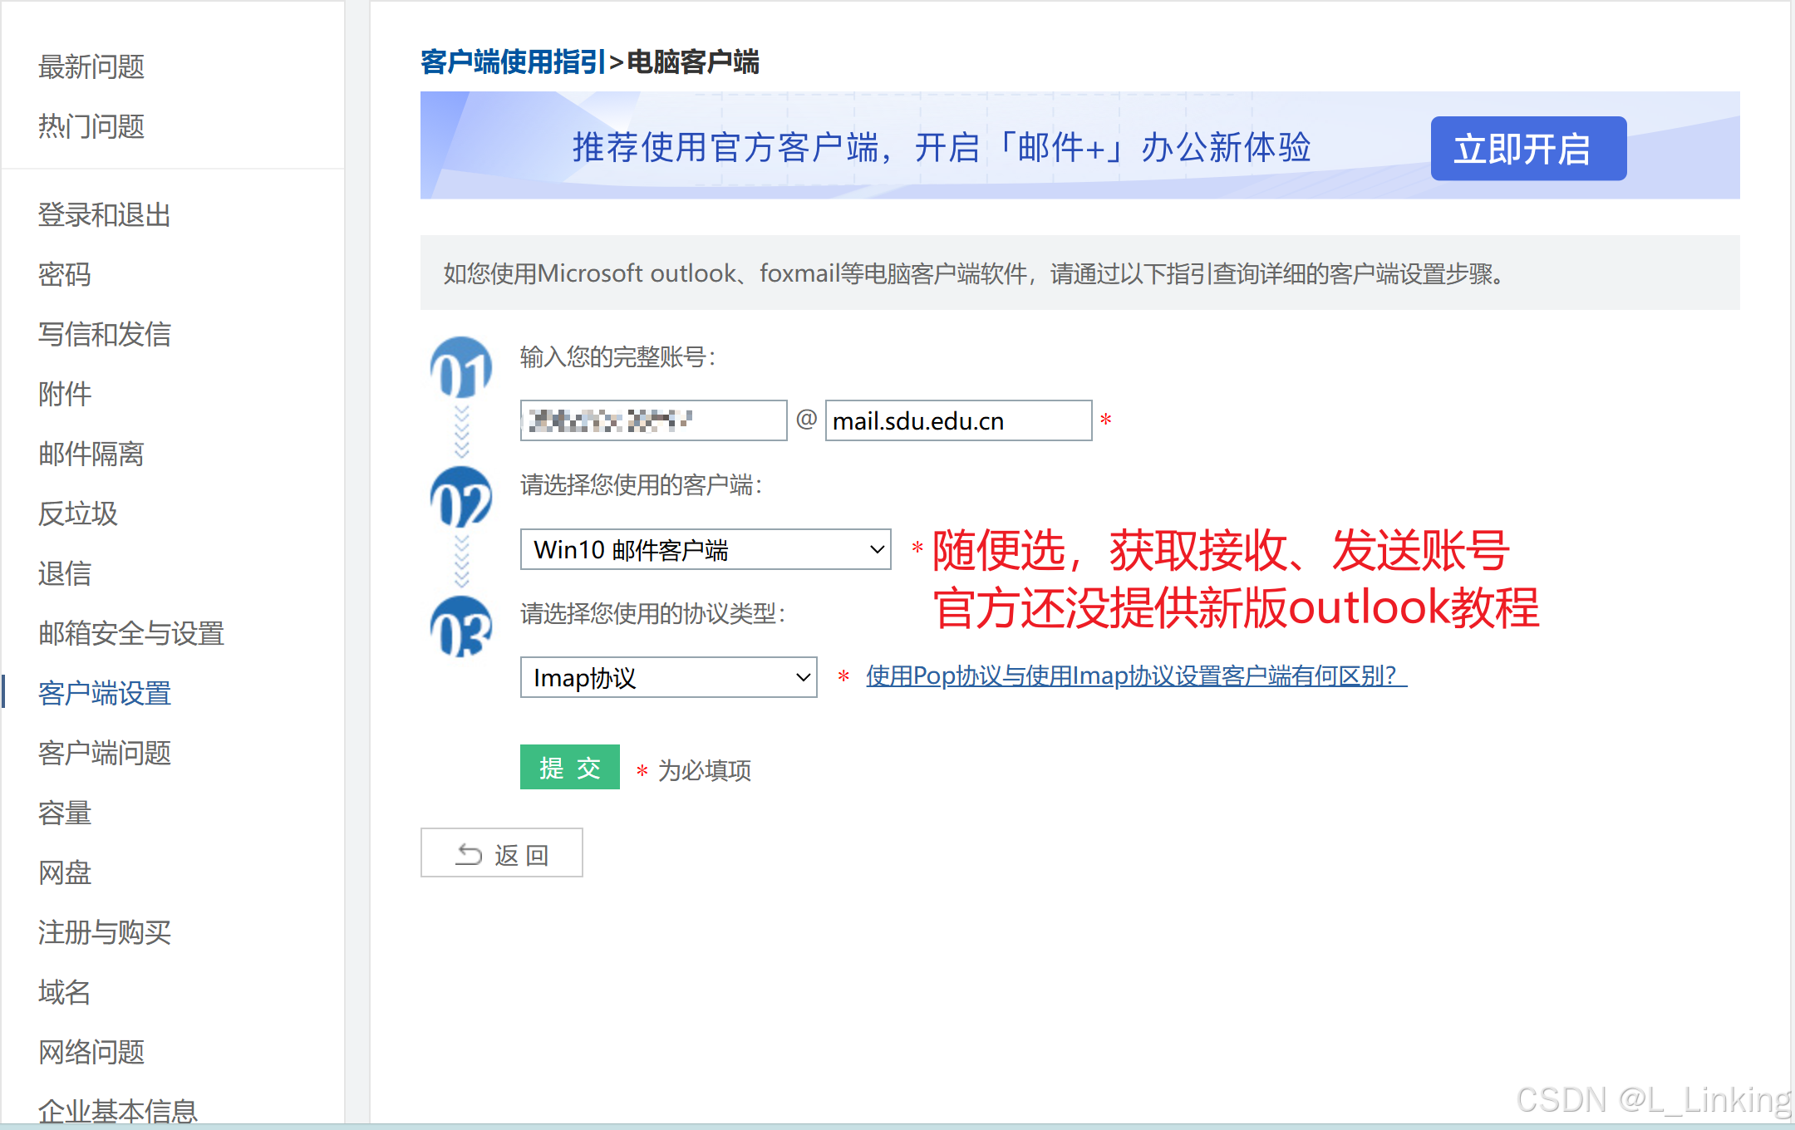1795x1130 pixels.
Task: Follow the 客户端使用指引 breadcrumb link
Action: click(x=513, y=62)
